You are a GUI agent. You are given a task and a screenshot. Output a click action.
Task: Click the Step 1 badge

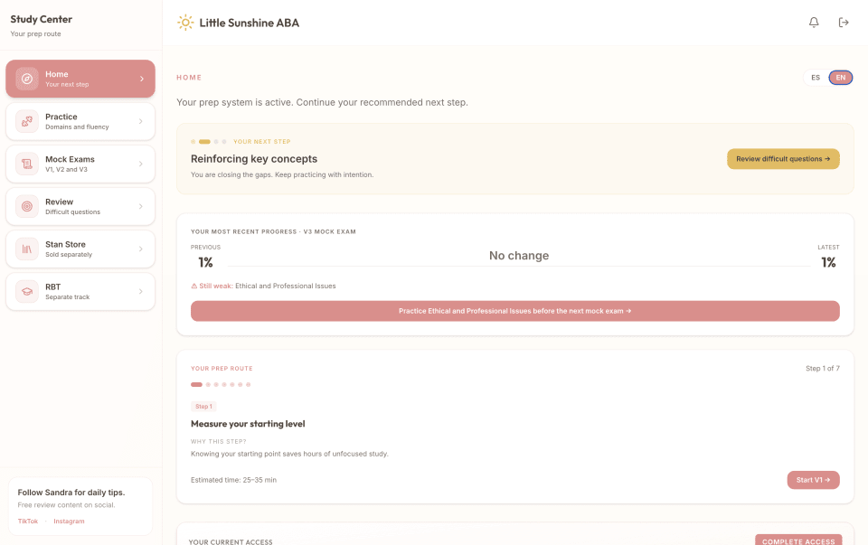(203, 406)
